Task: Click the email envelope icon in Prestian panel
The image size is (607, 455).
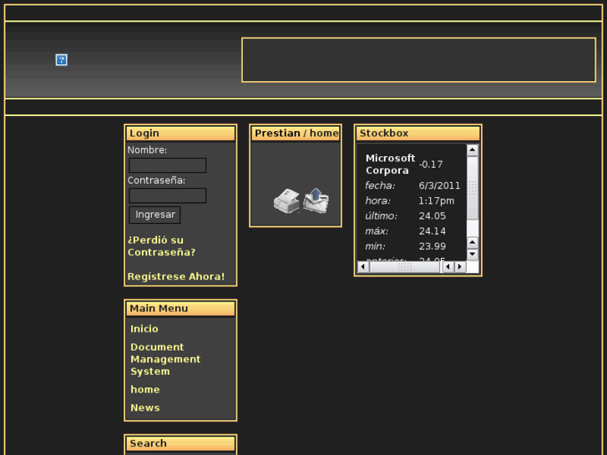Action: coord(316,200)
